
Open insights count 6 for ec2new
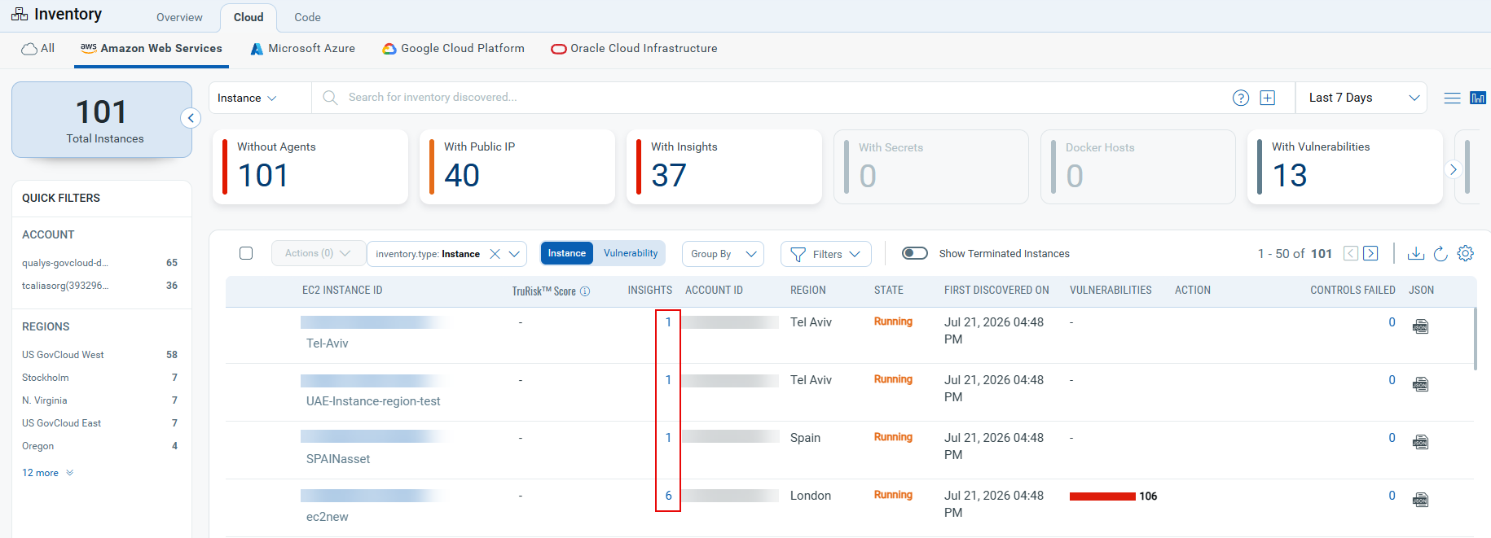click(x=668, y=496)
